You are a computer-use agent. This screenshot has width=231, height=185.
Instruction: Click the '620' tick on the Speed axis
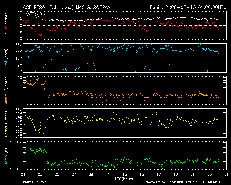[19, 121]
